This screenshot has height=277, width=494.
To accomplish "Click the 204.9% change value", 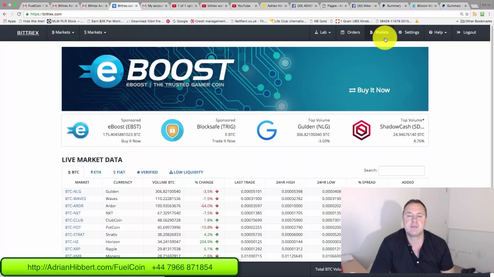I will pyautogui.click(x=206, y=242).
